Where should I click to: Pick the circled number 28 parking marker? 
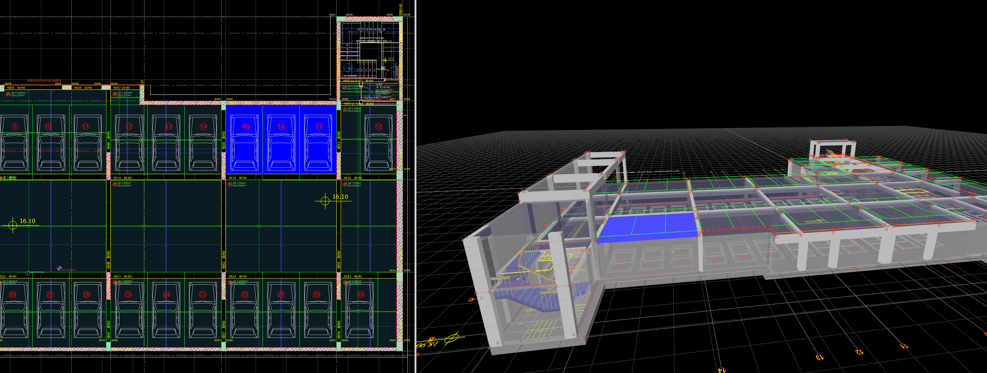[x=13, y=294]
